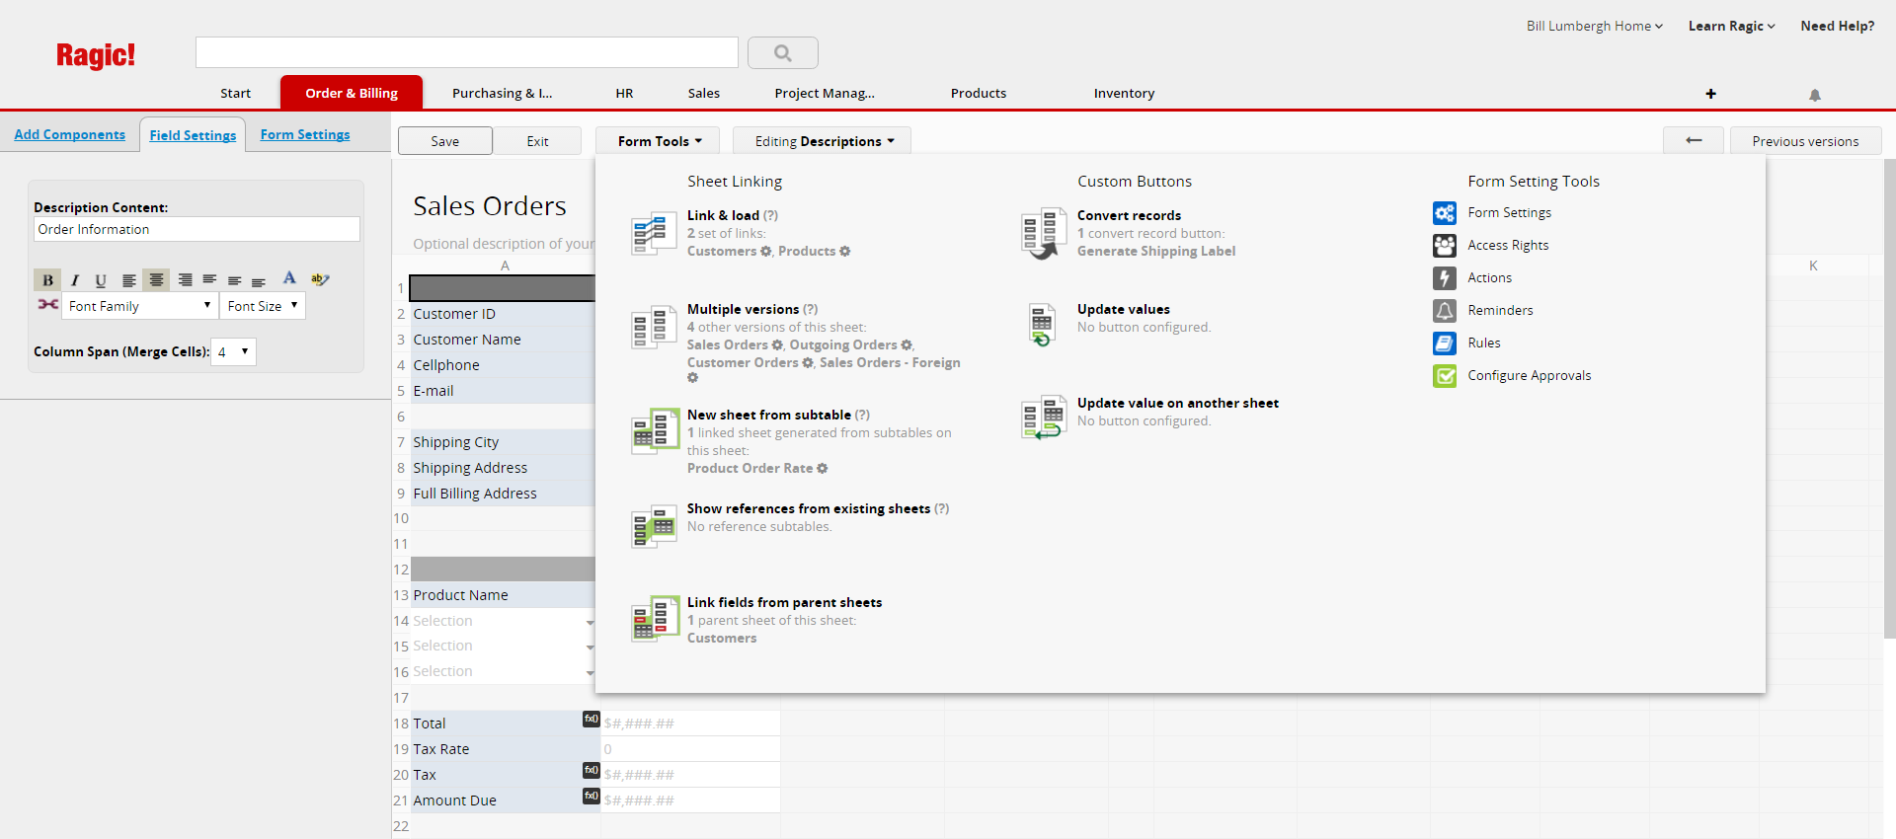Open the Outgoing Orders version link
Viewport: 1896px width, 839px height.
[843, 345]
